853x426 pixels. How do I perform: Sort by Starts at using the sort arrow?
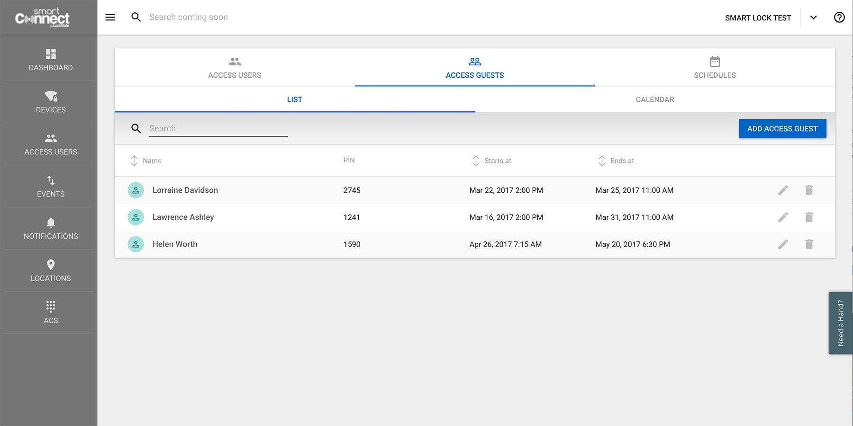tap(476, 161)
